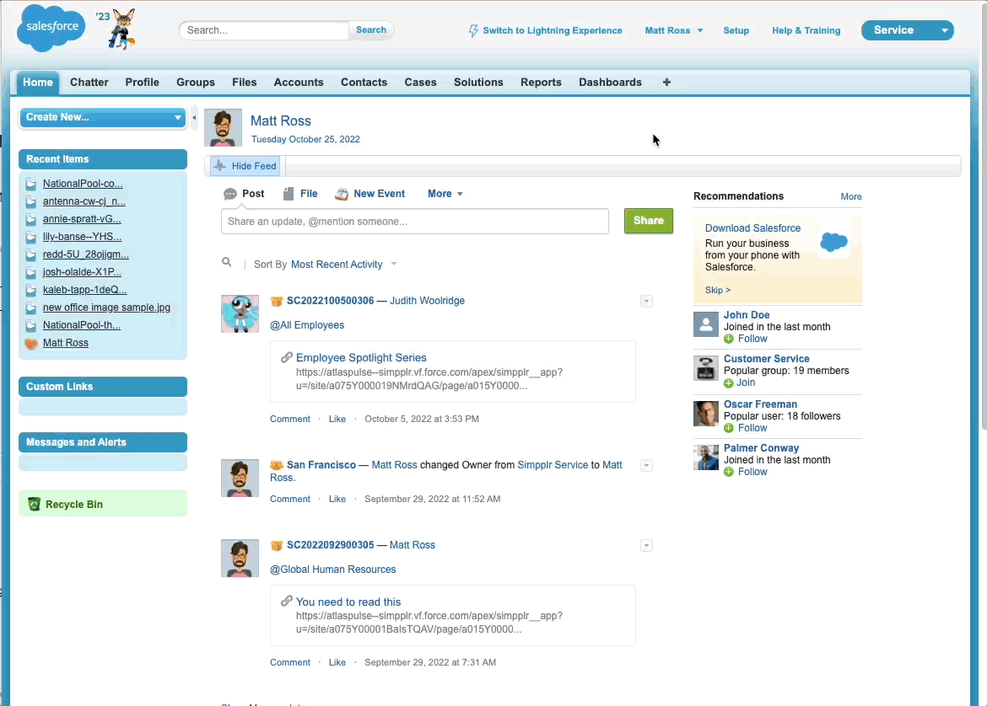Open the Matt Ross user menu dropdown
Image resolution: width=987 pixels, height=706 pixels.
[673, 31]
